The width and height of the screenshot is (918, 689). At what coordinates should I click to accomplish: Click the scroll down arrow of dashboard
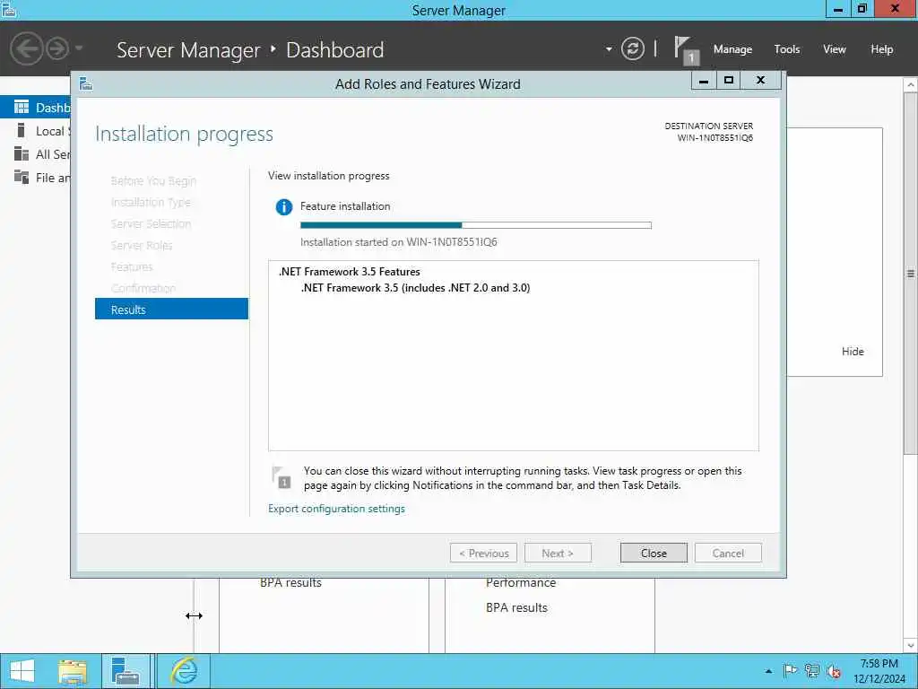point(911,645)
